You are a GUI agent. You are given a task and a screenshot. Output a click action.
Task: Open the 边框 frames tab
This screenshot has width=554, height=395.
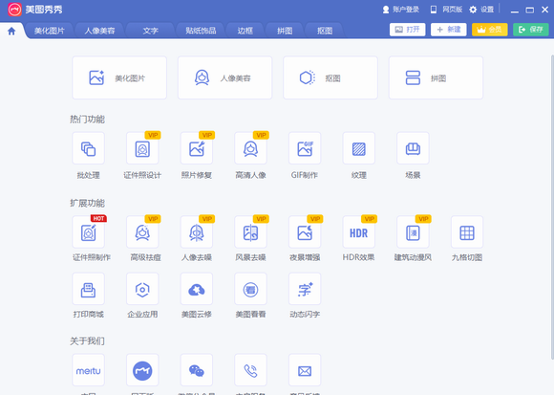pos(245,31)
